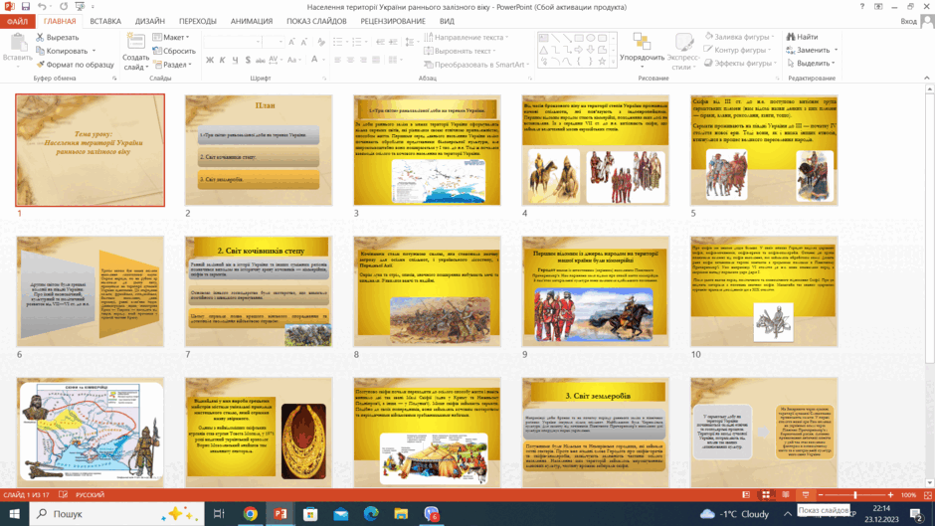
Task: Click the Сбросить reset button
Action: click(x=174, y=51)
